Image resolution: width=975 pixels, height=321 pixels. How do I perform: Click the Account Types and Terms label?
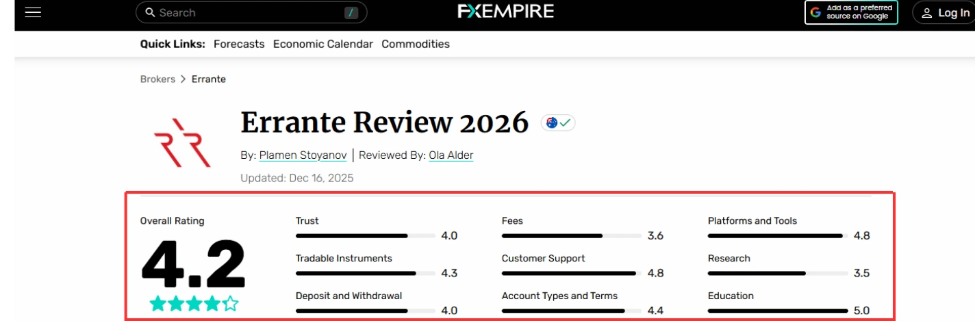click(x=559, y=296)
